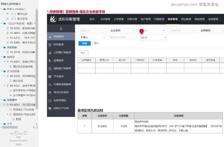
Task: Click the tree panel horizontal scrollbar thumb
Action: point(10,127)
